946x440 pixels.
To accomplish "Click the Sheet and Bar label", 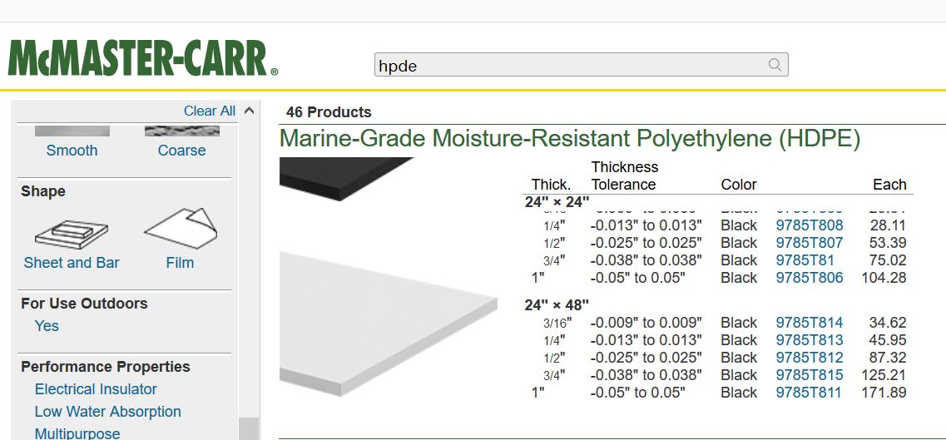I will click(x=72, y=263).
